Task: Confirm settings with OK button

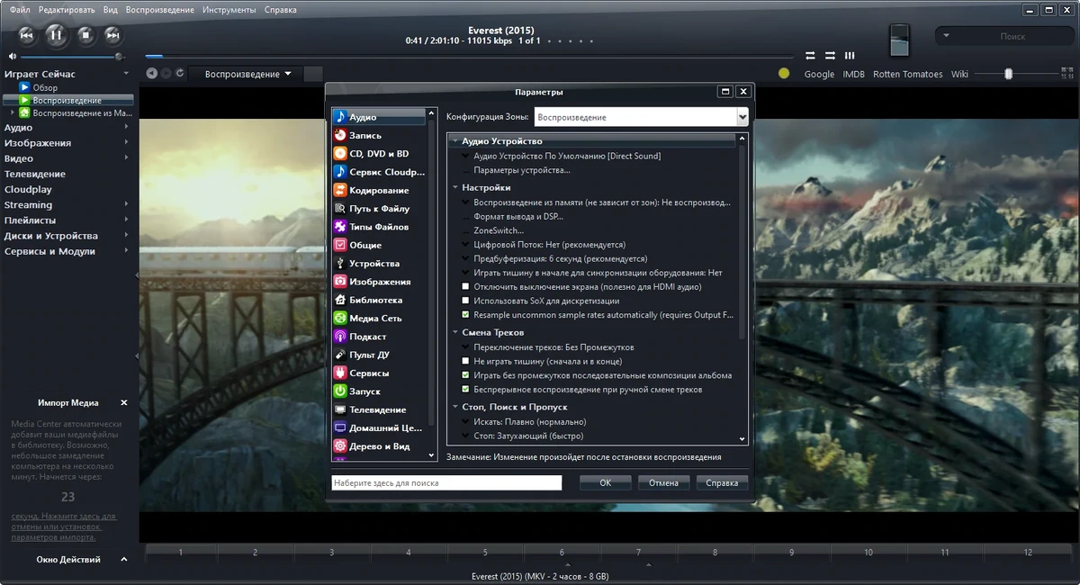Action: point(606,483)
